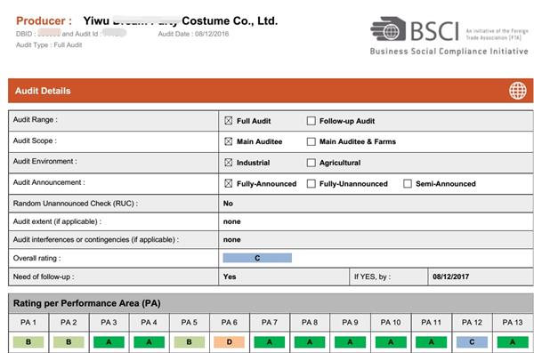Toggle the Industrial checkbox
Image resolution: width=534 pixels, height=353 pixels.
(228, 163)
